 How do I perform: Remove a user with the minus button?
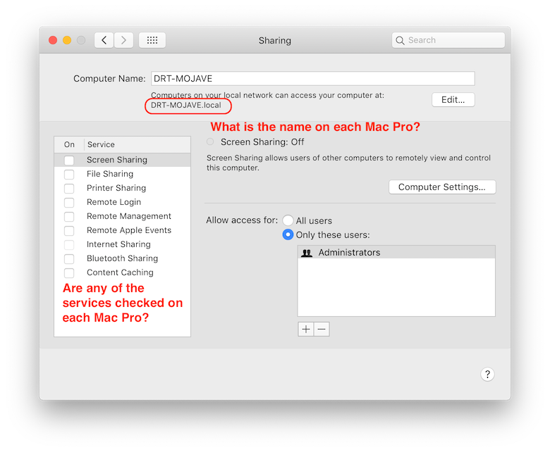coord(322,329)
